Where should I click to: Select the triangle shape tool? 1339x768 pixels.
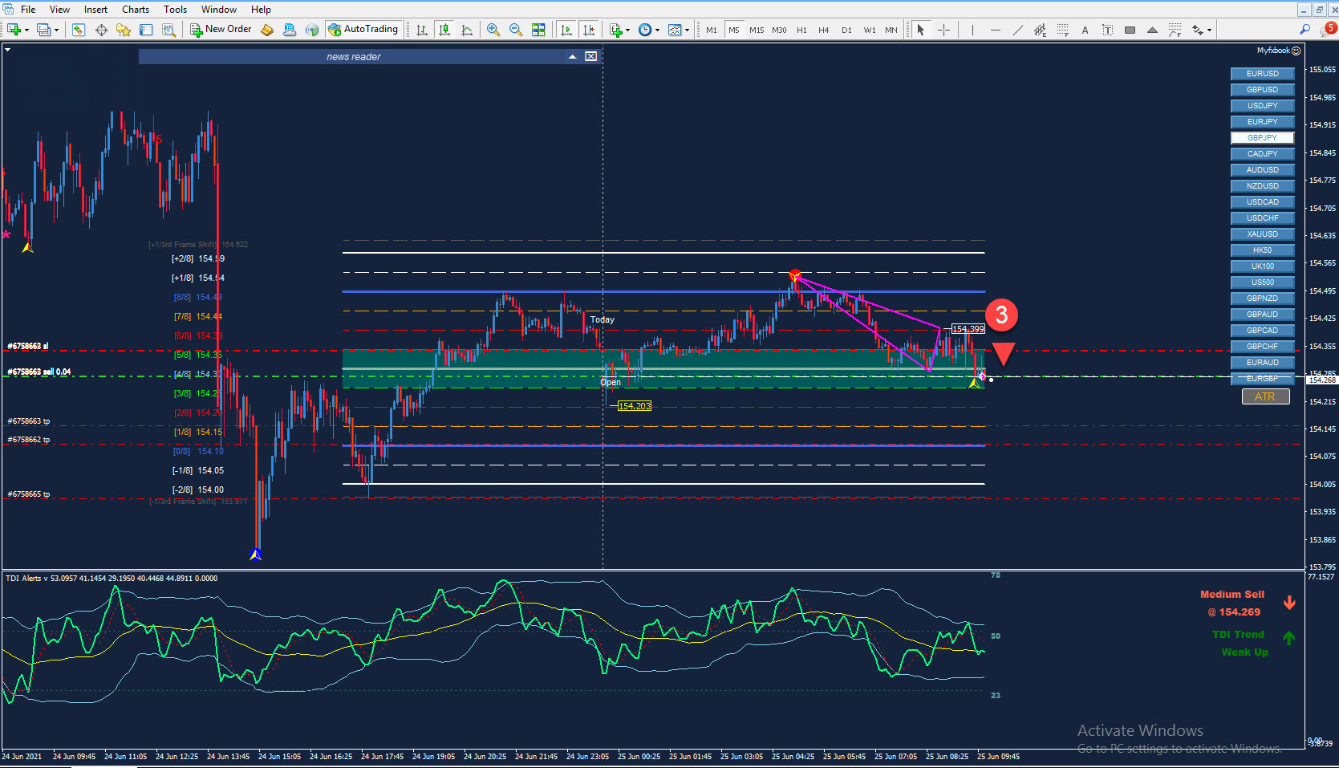[x=1153, y=30]
